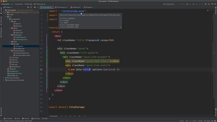Click components breadcrumb in navigation bar
This screenshot has width=217, height=122.
point(19,4)
